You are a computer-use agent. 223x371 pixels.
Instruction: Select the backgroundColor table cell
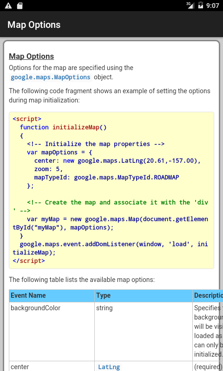pos(52,332)
